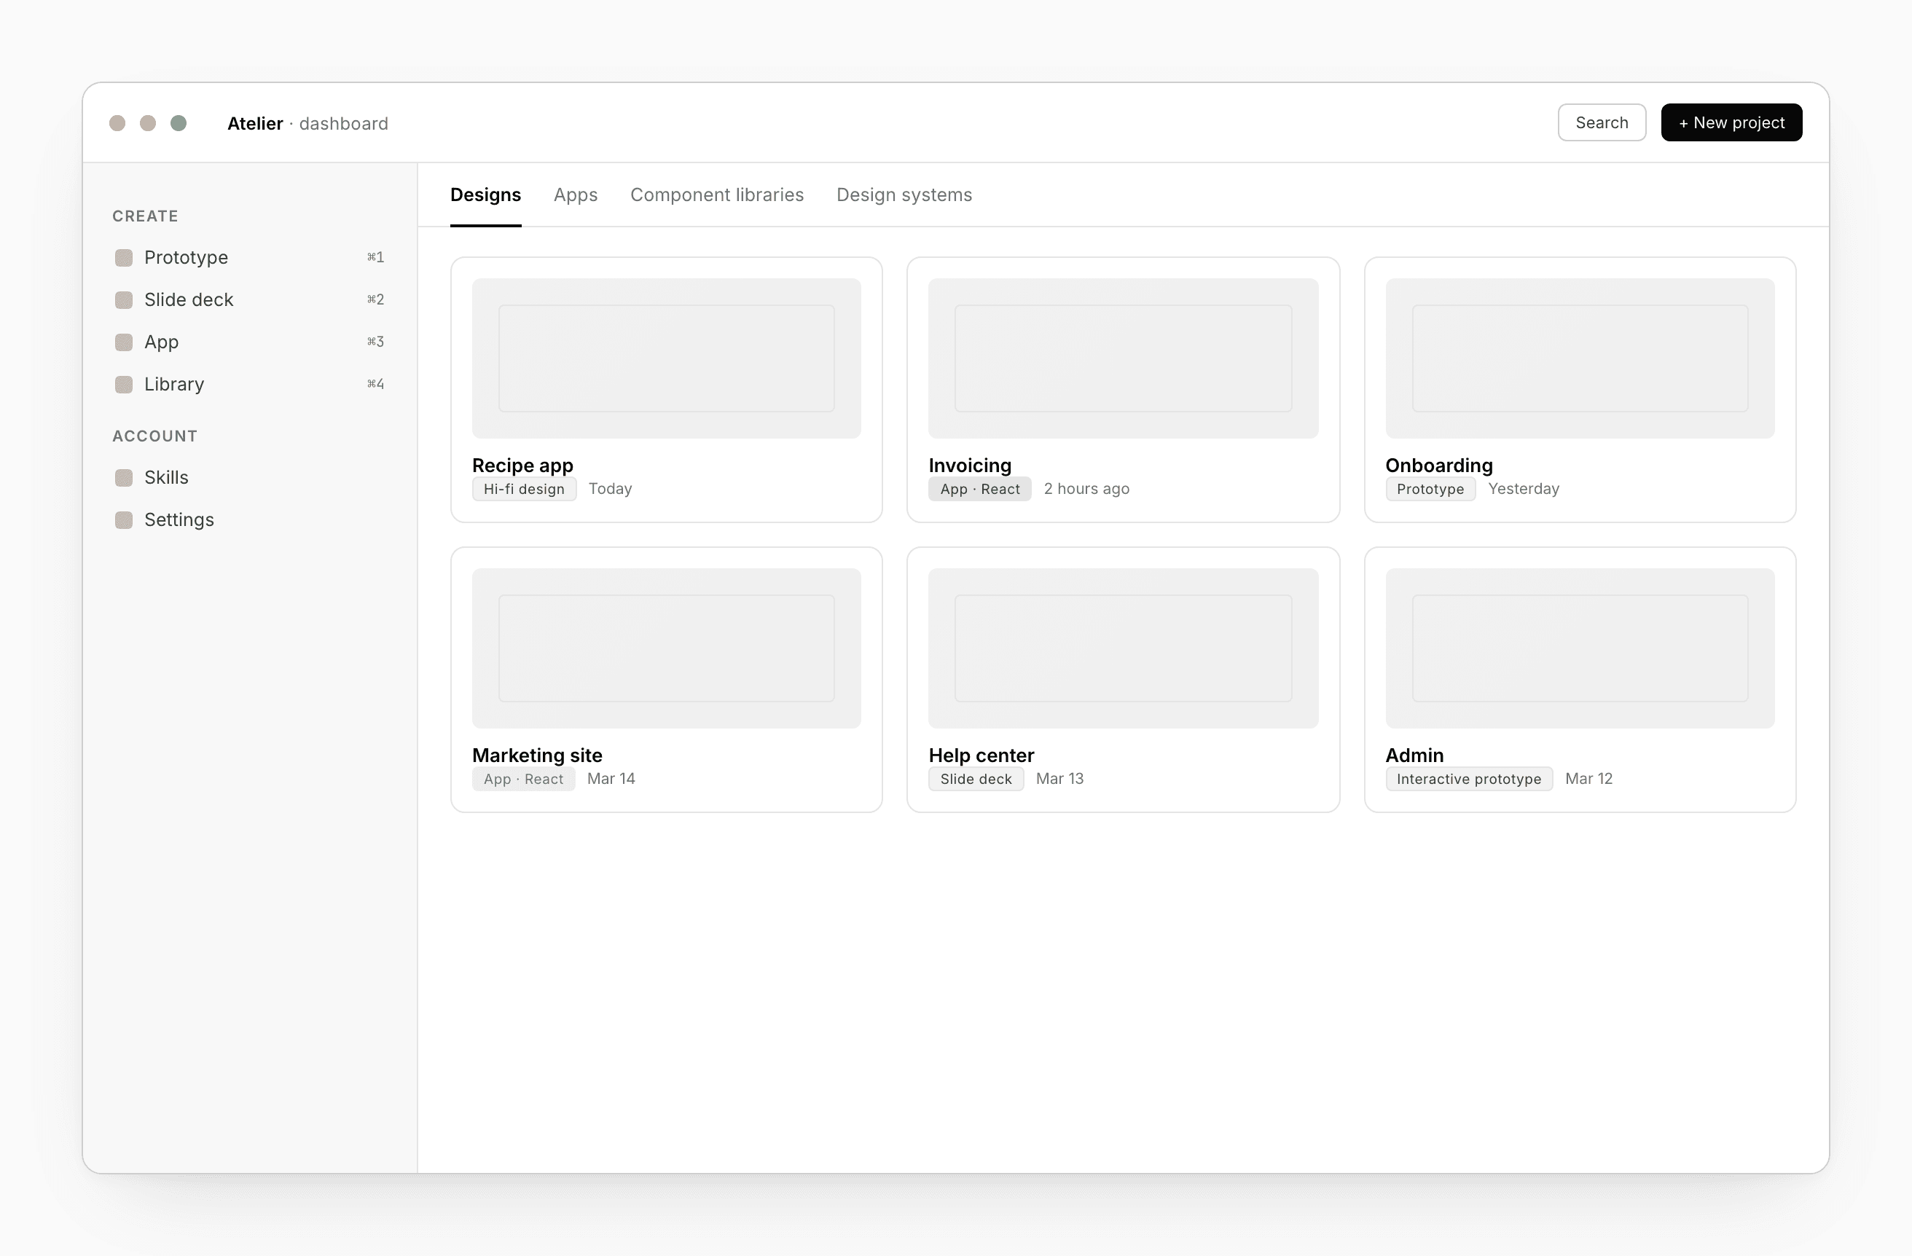Click the Atelier title text
Image resolution: width=1912 pixels, height=1256 pixels.
click(254, 124)
